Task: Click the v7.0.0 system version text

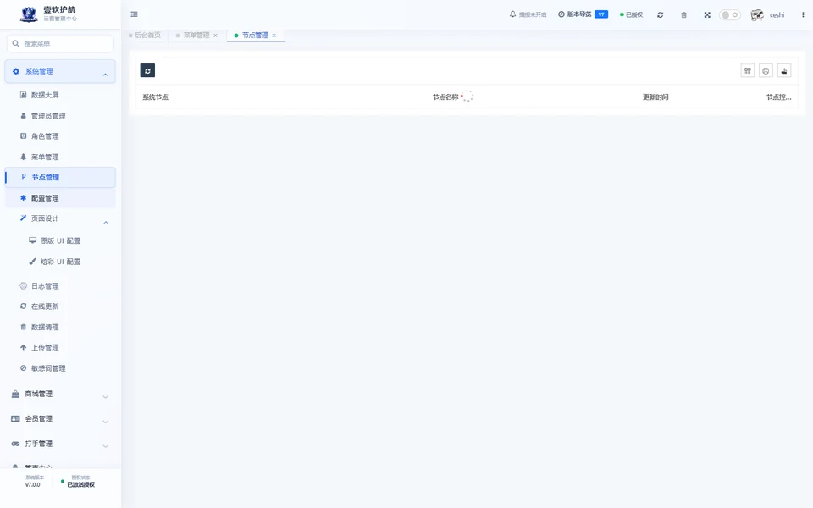Action: coord(33,485)
